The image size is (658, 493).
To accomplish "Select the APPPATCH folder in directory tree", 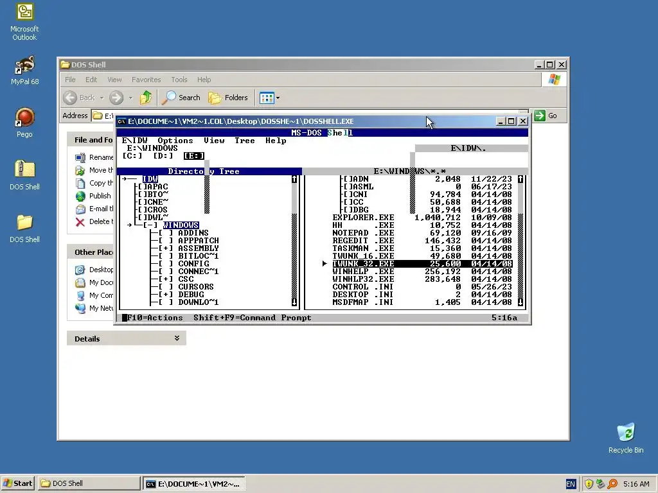I will pos(199,241).
